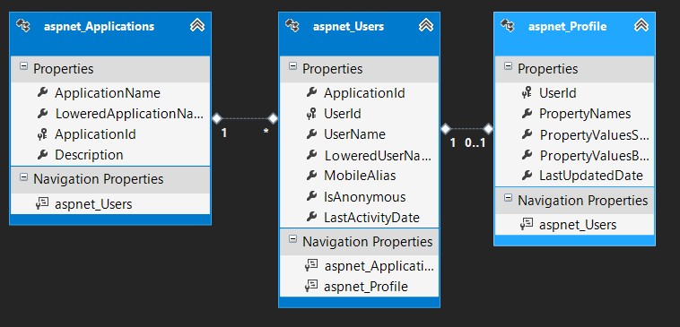Screen dimensions: 680x327
Task: Click the association diamond on aspnet_Profile's edge
Action: 489,128
